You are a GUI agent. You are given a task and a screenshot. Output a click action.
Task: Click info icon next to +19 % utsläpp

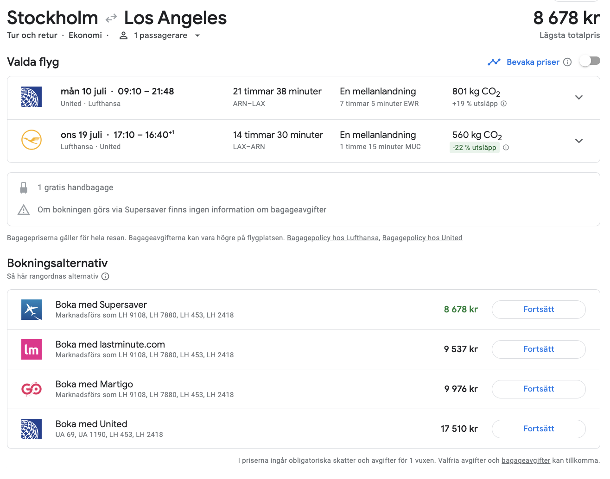(x=504, y=104)
